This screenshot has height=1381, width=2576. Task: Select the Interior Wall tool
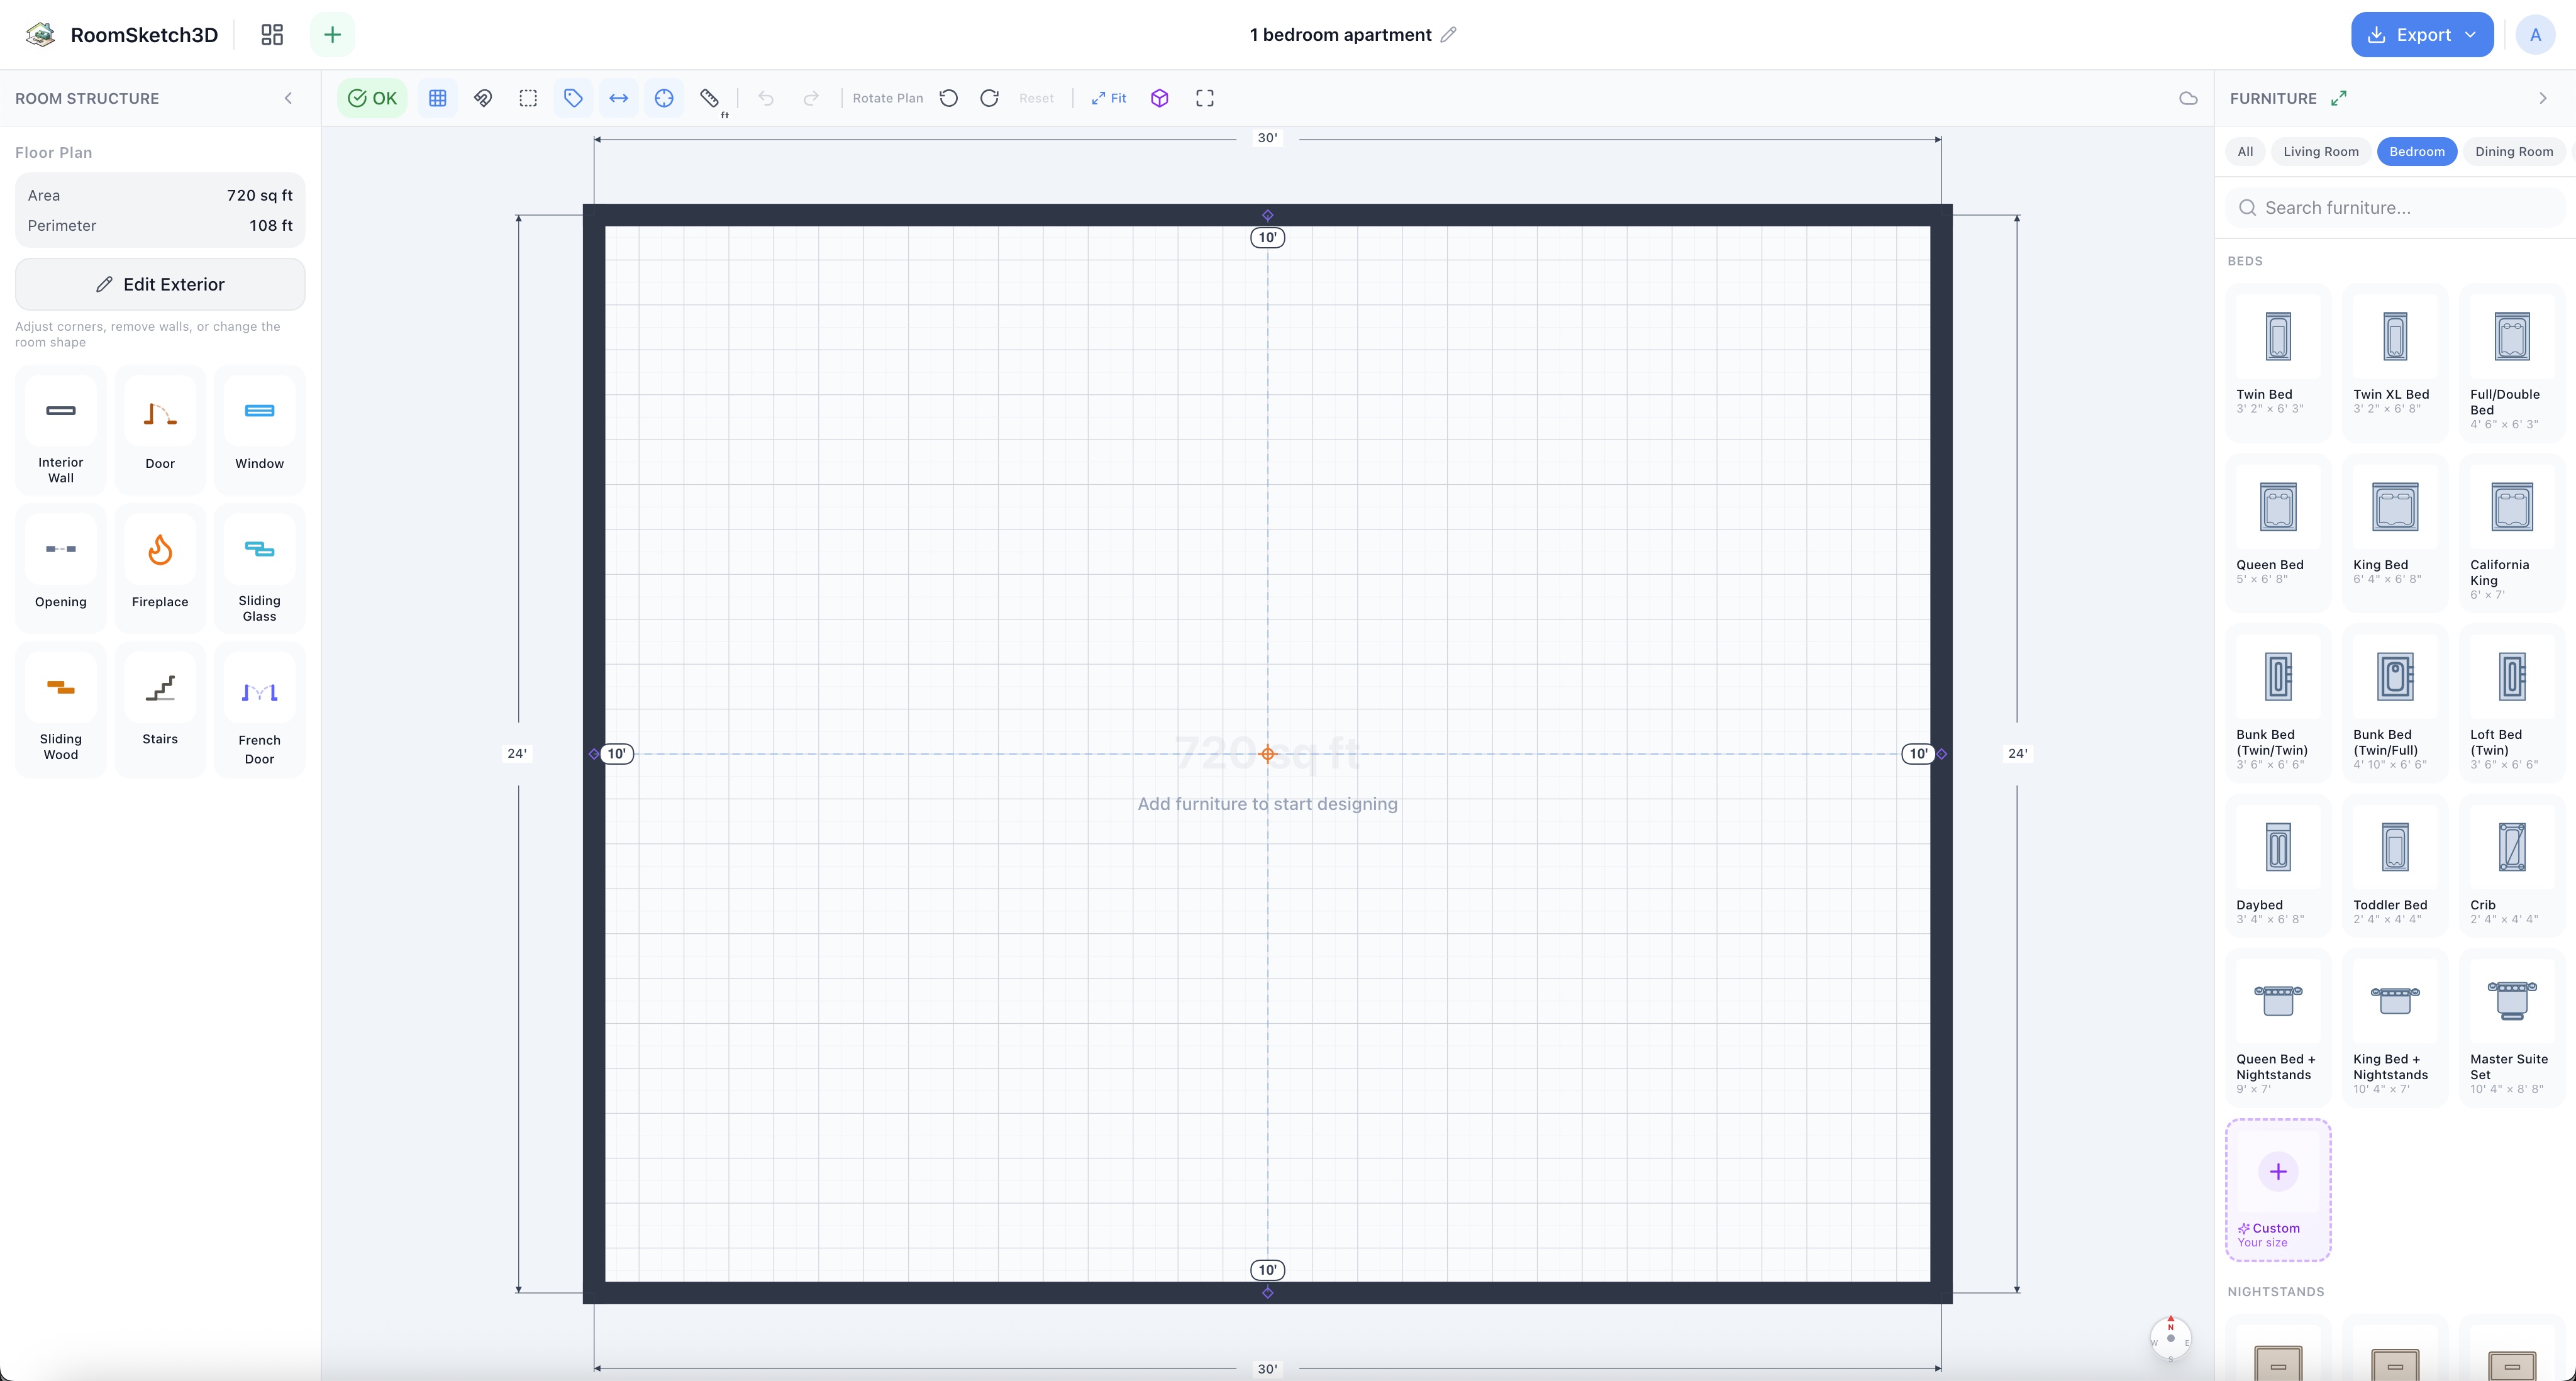pyautogui.click(x=61, y=430)
